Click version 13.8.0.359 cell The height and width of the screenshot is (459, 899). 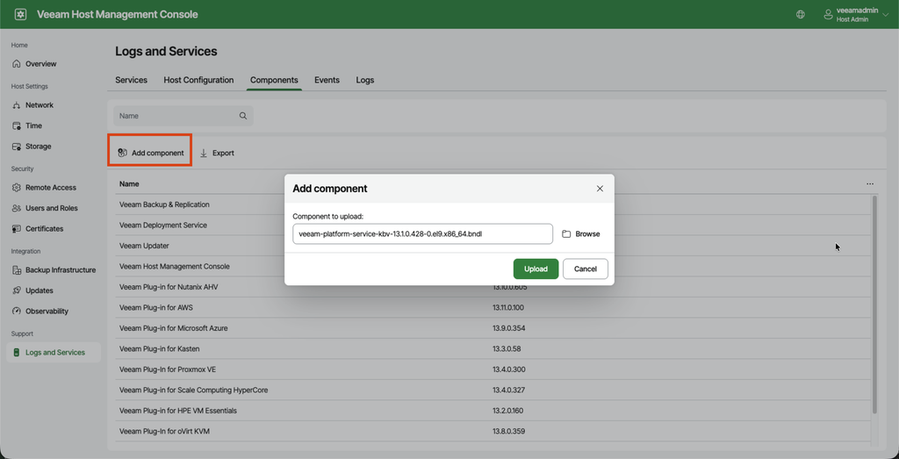click(x=508, y=432)
